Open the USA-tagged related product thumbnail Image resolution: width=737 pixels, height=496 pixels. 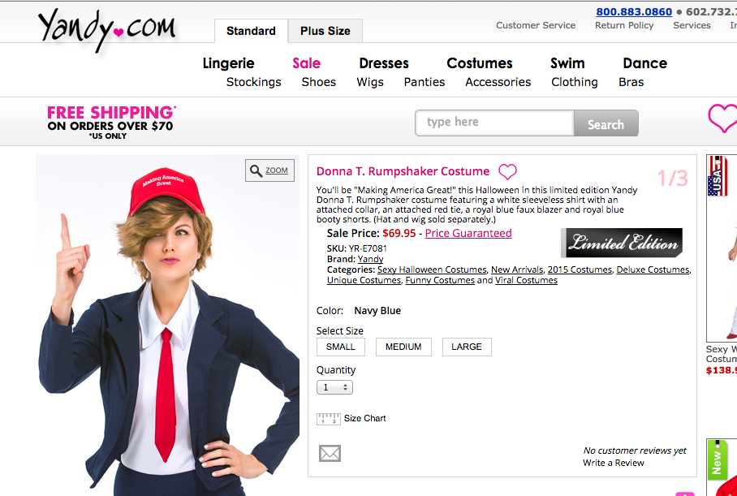point(722,248)
